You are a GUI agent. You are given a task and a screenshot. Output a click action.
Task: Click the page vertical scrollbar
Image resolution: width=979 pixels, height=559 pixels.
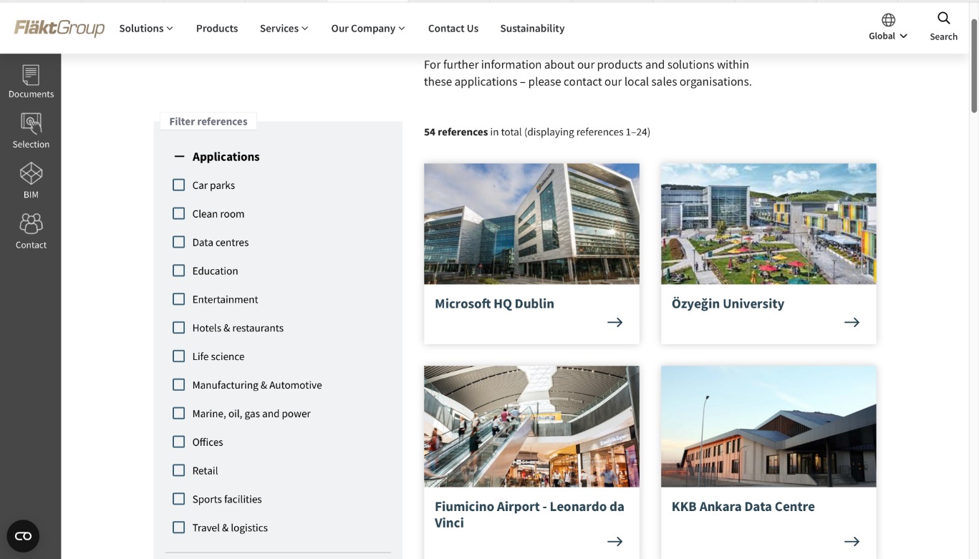(974, 64)
